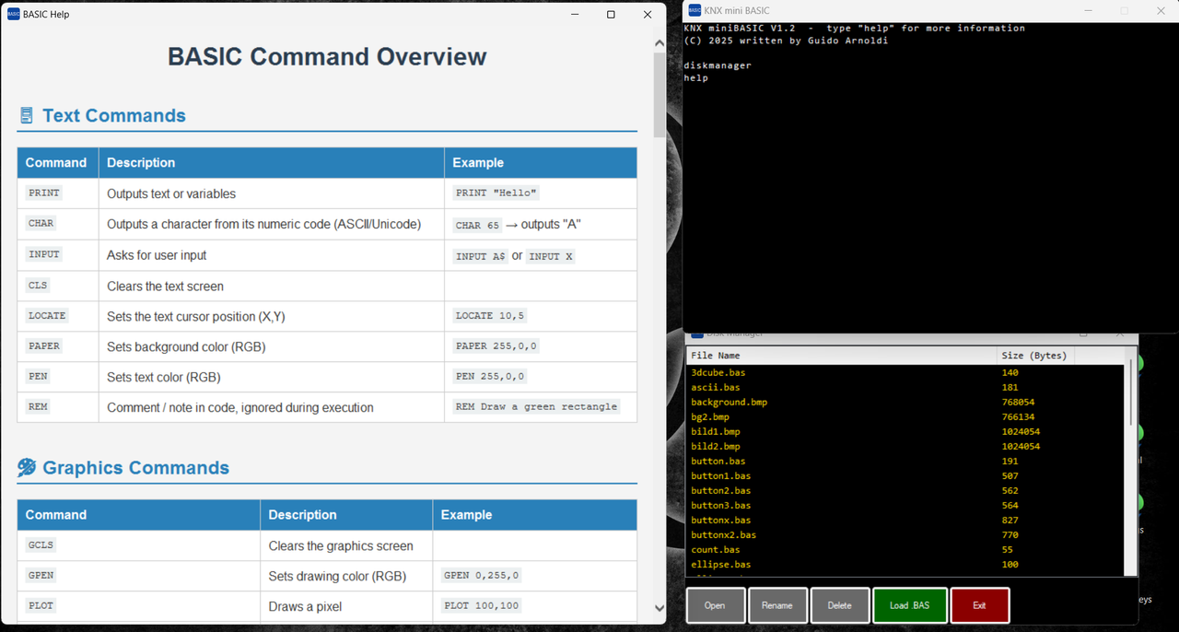1179x632 pixels.
Task: Click the help window scrollbar down arrow
Action: click(659, 608)
